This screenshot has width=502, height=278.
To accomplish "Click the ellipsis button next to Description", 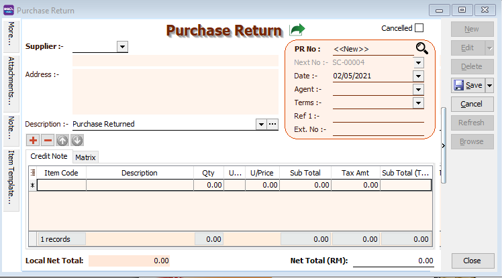I will [272, 124].
